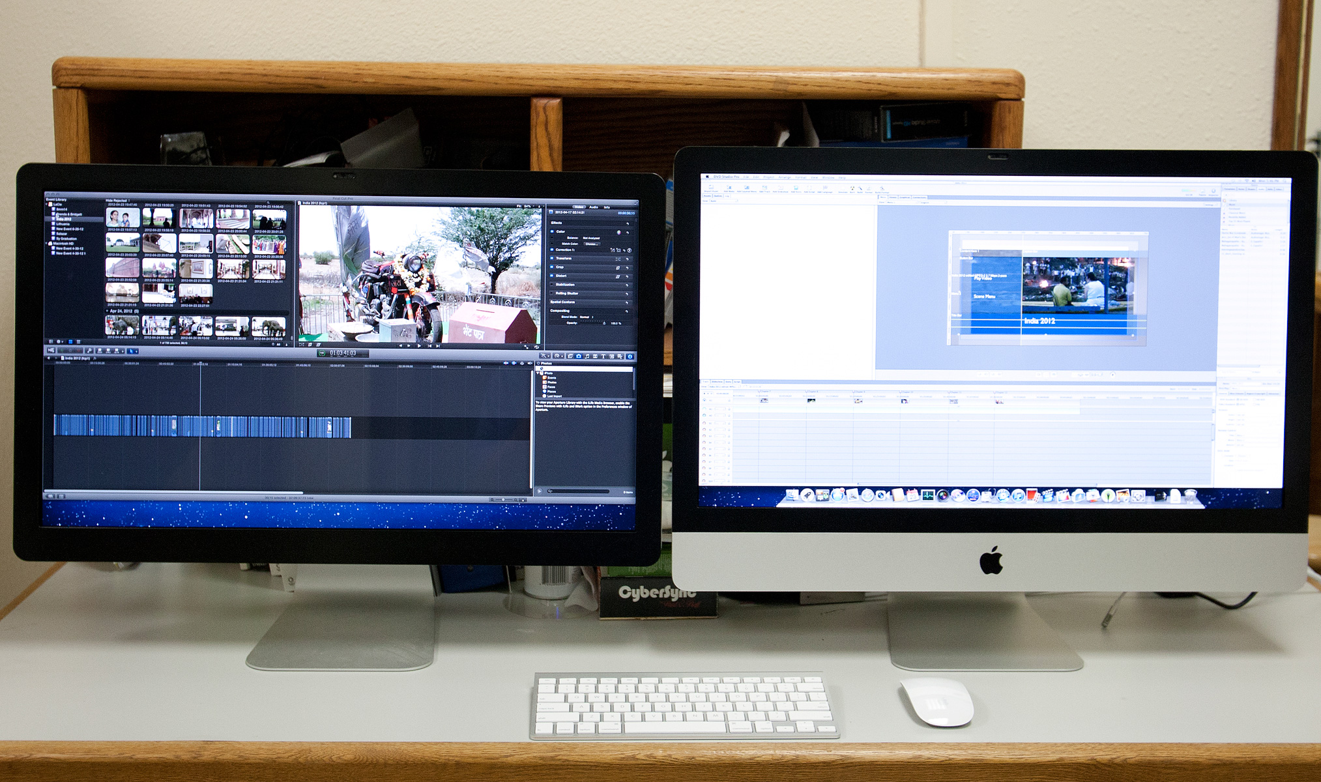Toggle the Distort checkbox

point(552,276)
